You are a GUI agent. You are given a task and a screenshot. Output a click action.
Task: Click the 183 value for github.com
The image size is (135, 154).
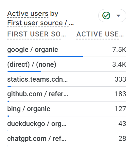120,94
